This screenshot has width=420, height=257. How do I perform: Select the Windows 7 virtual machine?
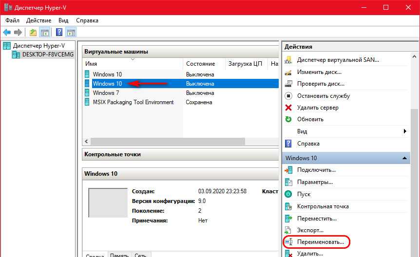coord(106,93)
